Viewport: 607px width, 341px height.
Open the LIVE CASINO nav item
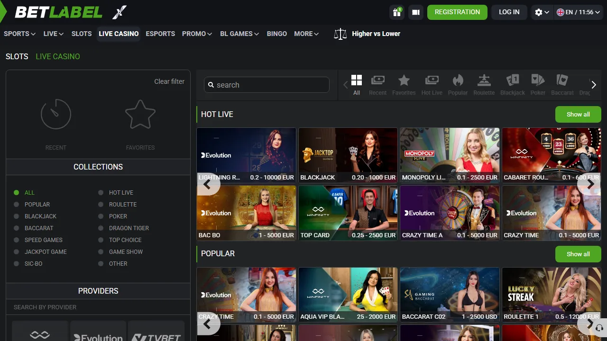point(119,34)
